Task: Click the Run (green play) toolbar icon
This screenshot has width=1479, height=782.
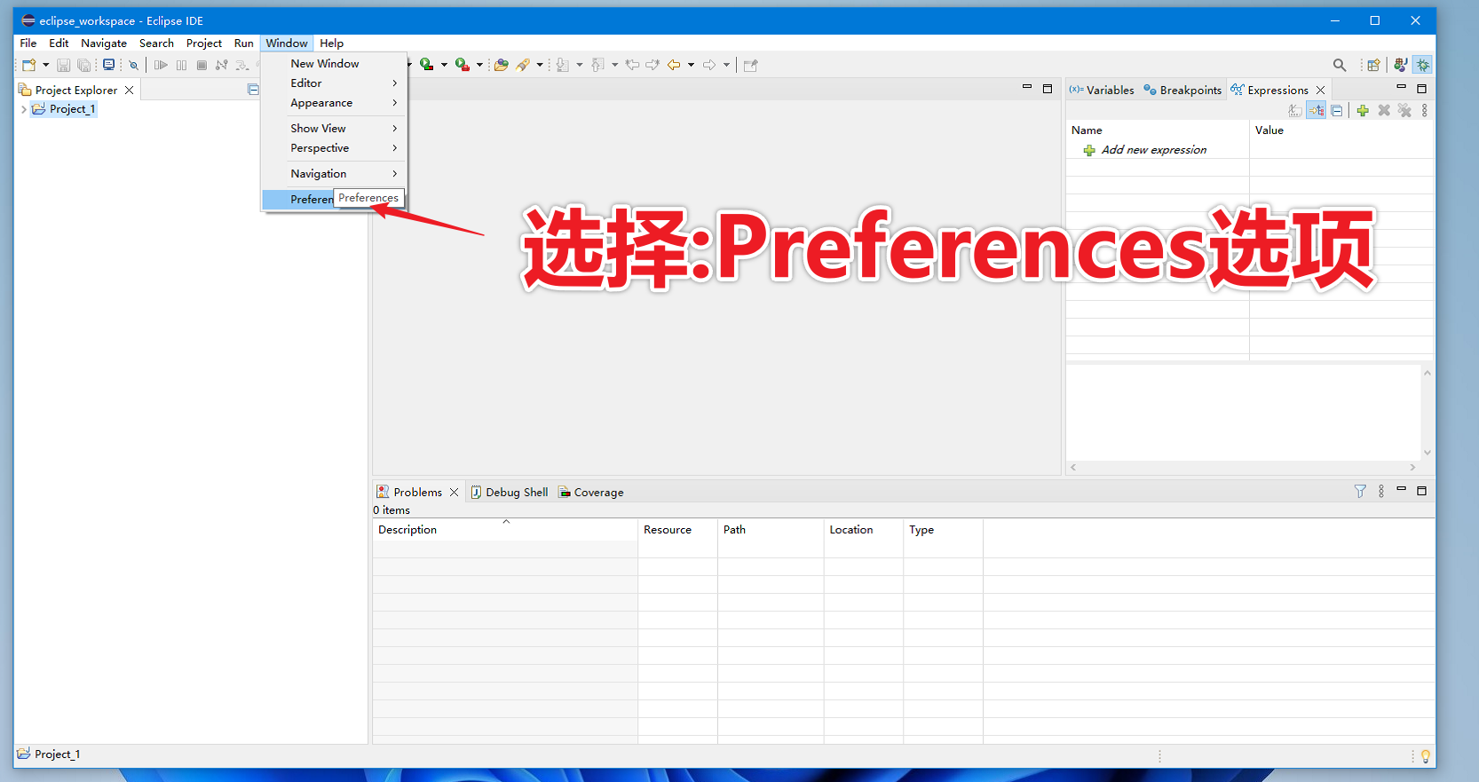Action: coord(426,65)
